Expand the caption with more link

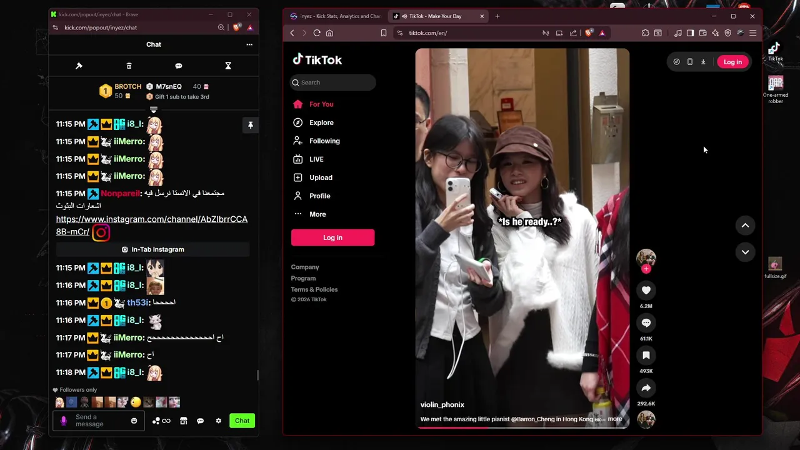[615, 419]
